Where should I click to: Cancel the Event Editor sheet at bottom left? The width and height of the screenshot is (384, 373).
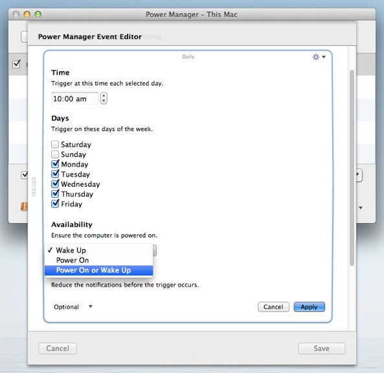[58, 348]
